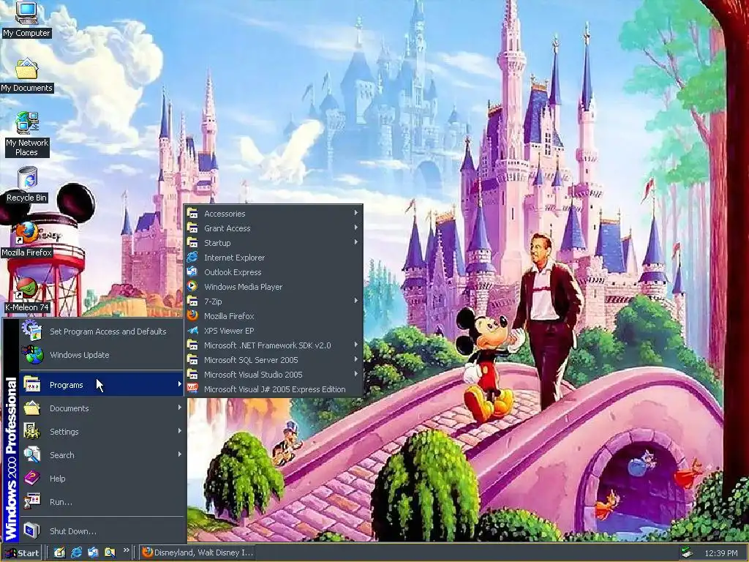
Task: Expand the 7-Zip submenu arrow
Action: (356, 301)
